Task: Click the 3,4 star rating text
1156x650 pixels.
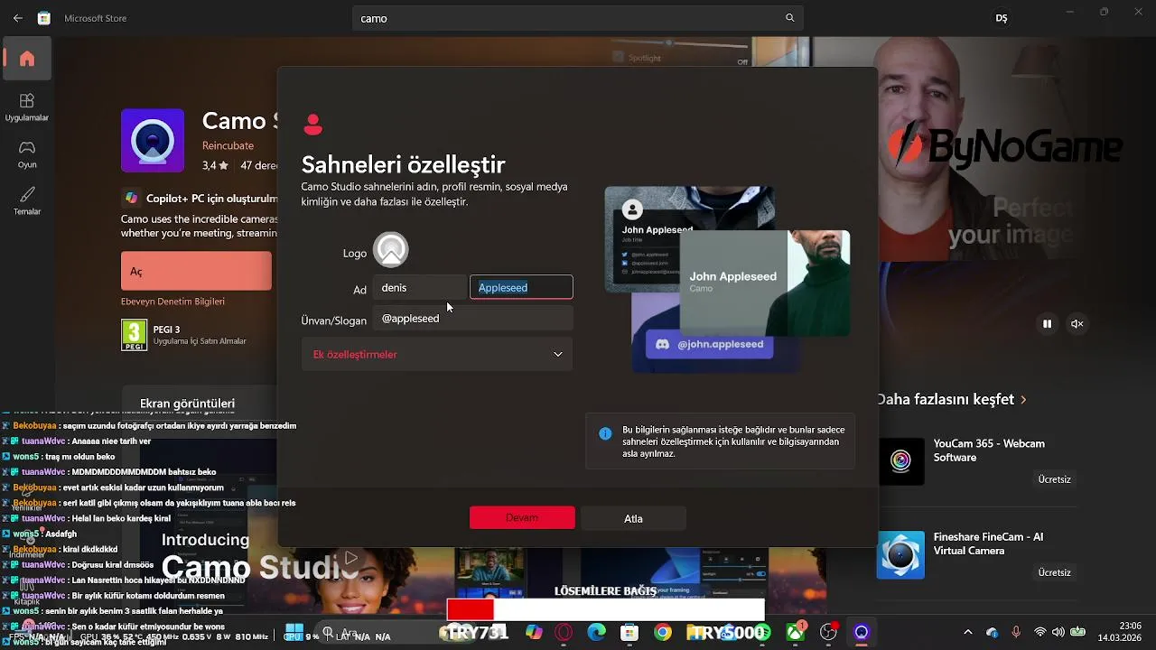Action: (x=215, y=165)
